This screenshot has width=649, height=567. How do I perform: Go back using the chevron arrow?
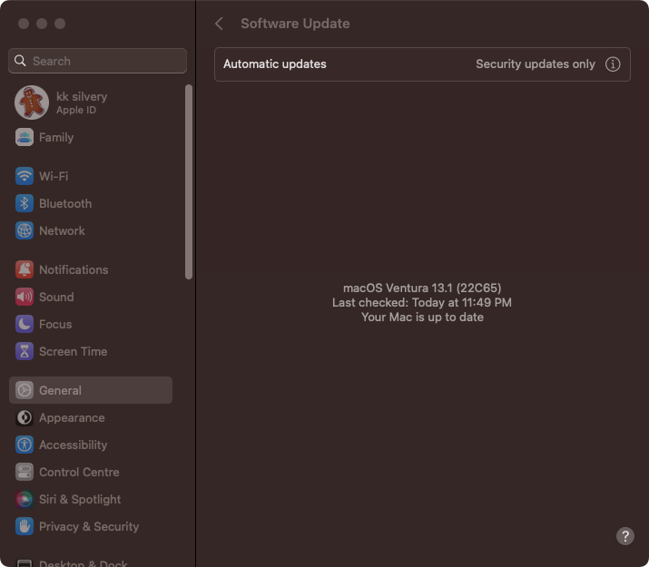click(x=220, y=24)
